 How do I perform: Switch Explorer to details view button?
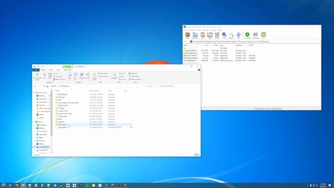[196, 155]
